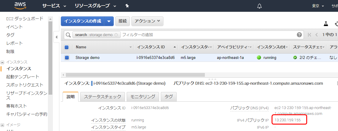
Task: Click the table horizontal scrollbar
Action: (x=135, y=75)
